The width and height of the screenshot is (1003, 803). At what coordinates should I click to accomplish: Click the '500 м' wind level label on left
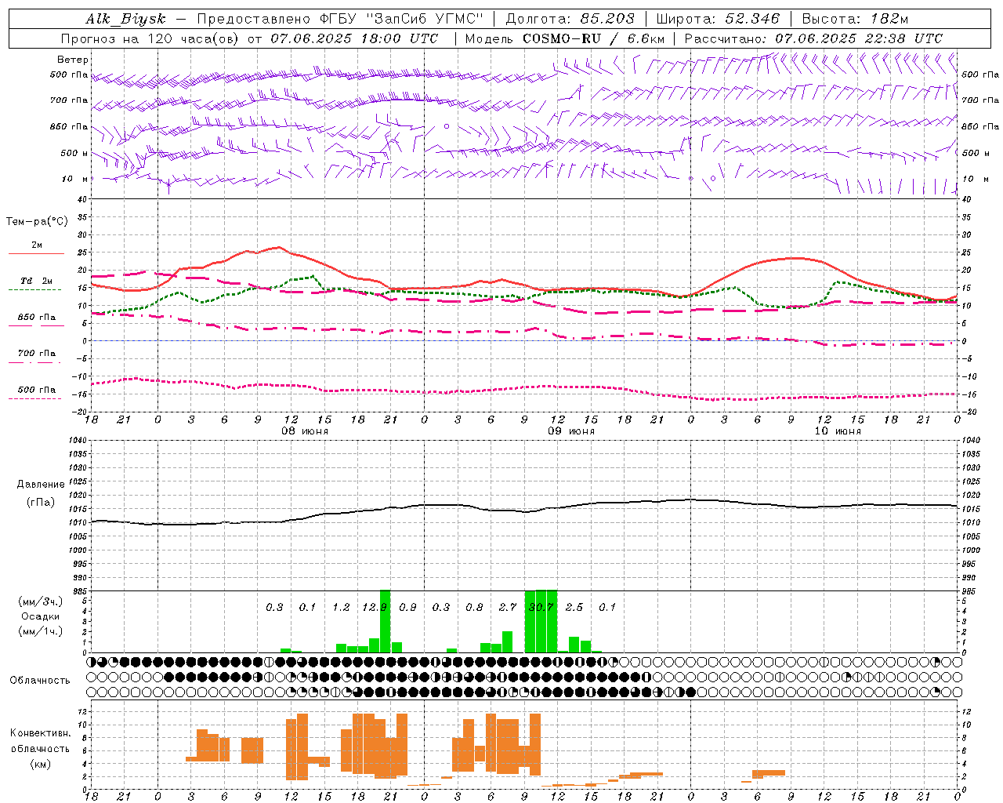(74, 153)
